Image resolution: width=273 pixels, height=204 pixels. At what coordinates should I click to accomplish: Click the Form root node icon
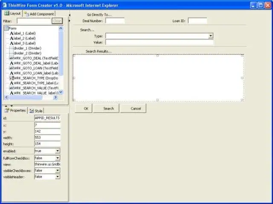[6, 28]
